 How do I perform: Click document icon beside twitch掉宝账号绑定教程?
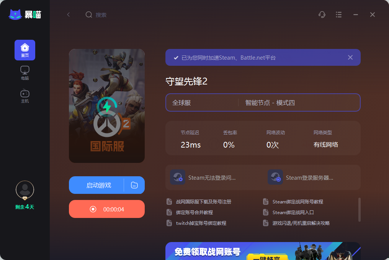pyautogui.click(x=169, y=223)
